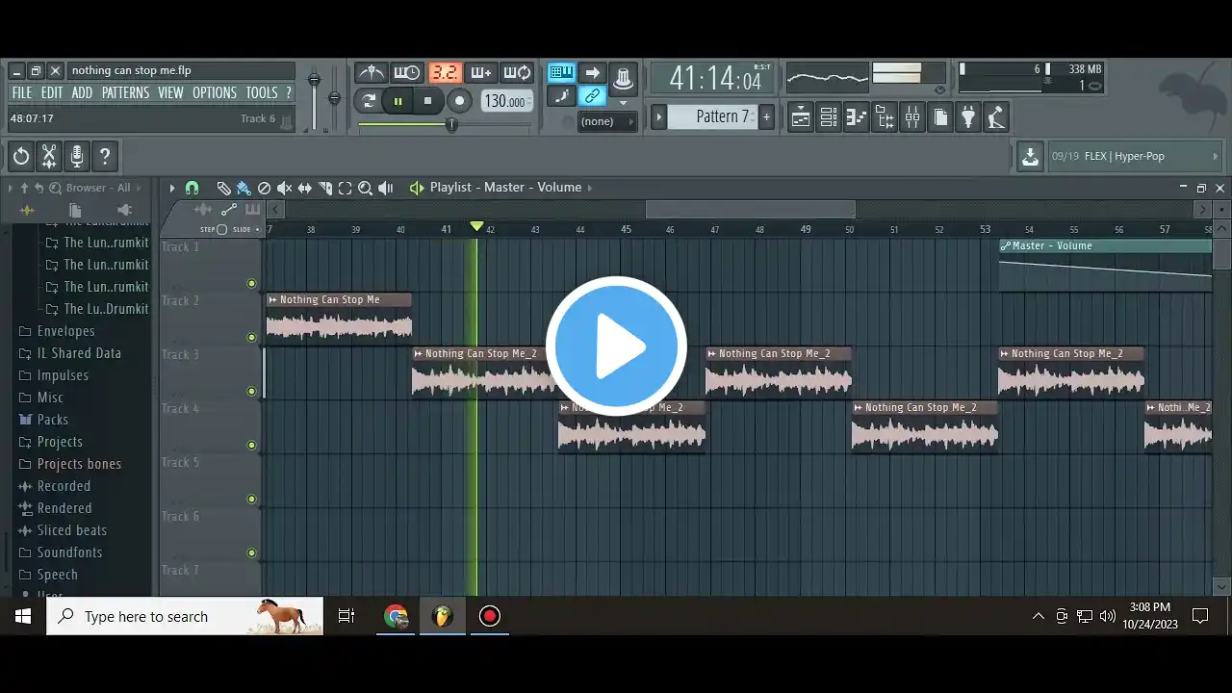Toggle mute switch on Track 2
This screenshot has width=1232, height=693.
pyautogui.click(x=251, y=337)
